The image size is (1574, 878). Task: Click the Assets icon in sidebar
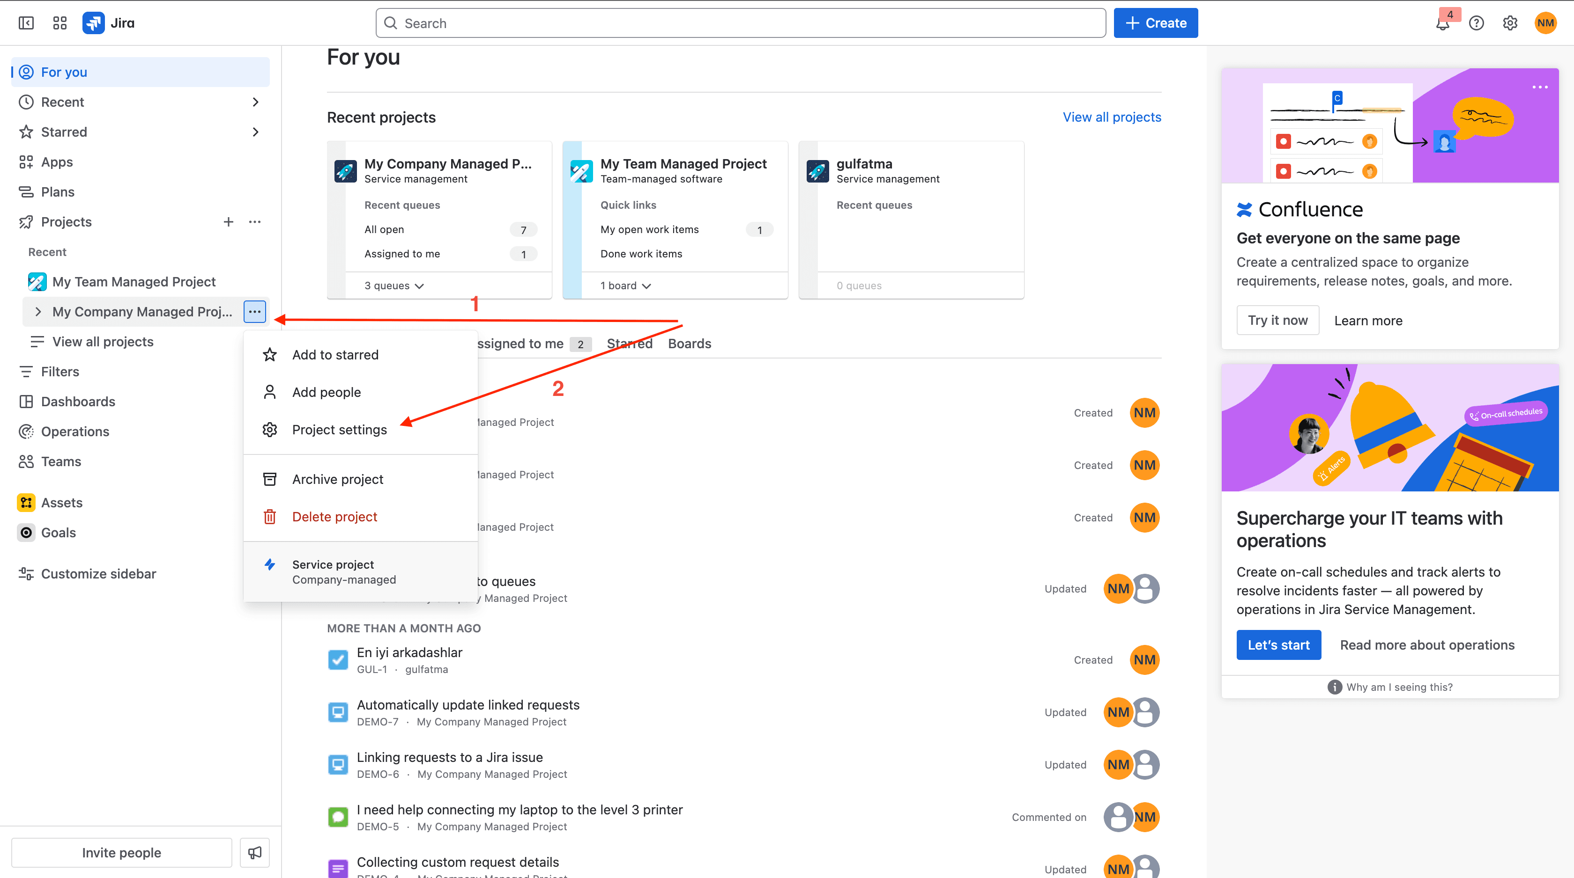[x=26, y=503]
